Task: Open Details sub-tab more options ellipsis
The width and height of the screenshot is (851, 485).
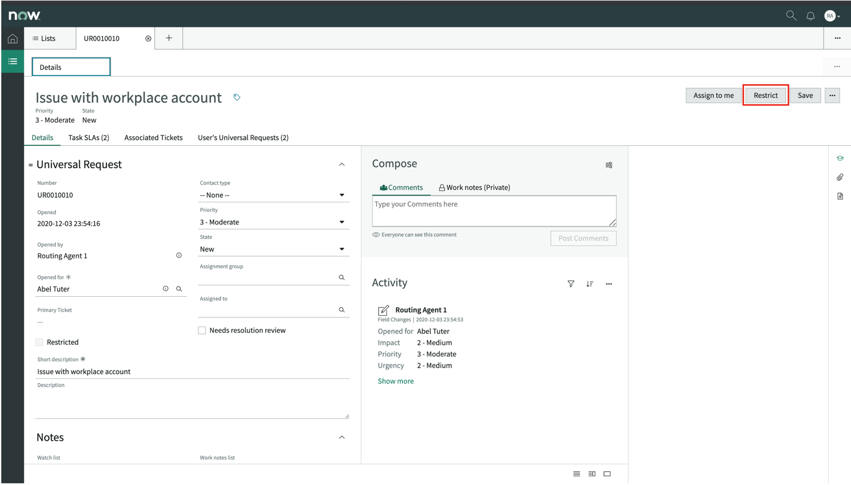Action: point(837,67)
